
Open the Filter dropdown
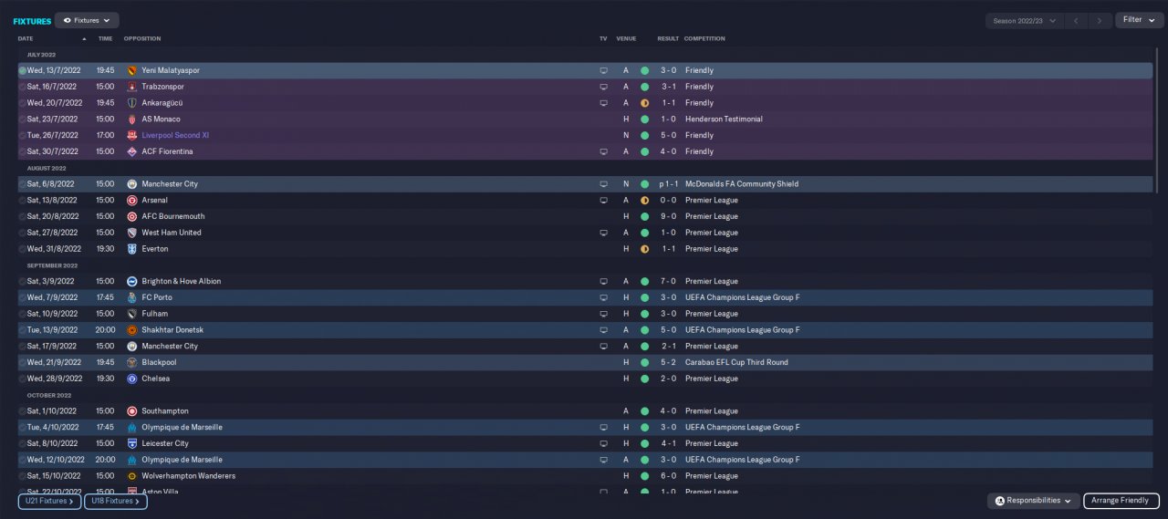pyautogui.click(x=1139, y=20)
